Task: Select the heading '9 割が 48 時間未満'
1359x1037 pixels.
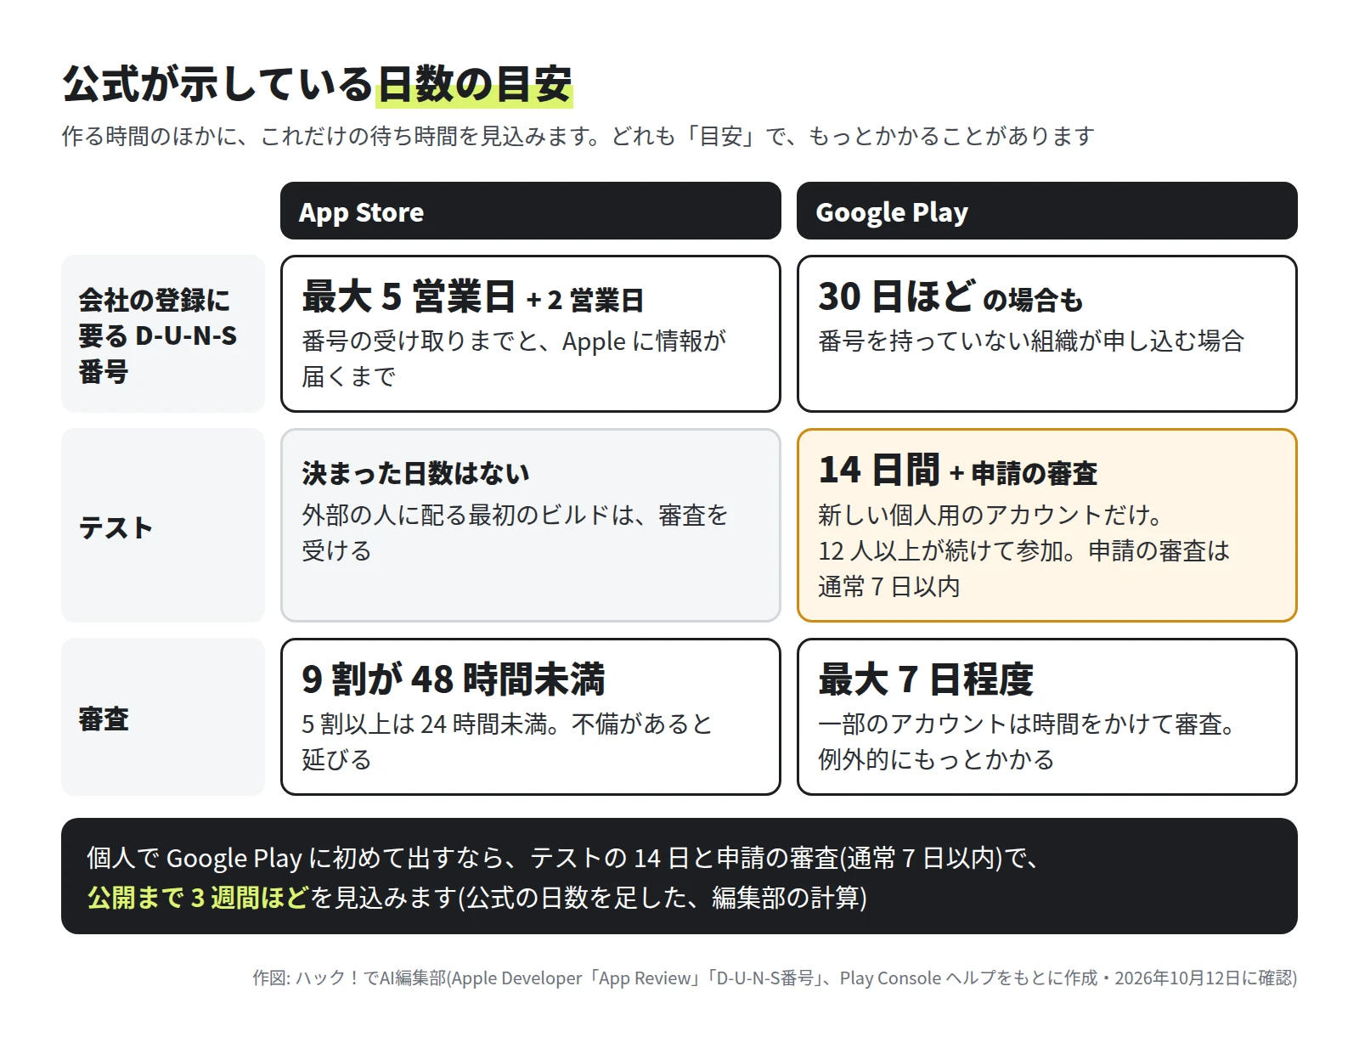Action: point(454,679)
